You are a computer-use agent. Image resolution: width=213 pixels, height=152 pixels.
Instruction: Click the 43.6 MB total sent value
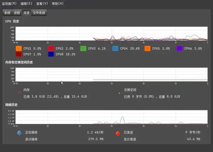tap(193, 139)
